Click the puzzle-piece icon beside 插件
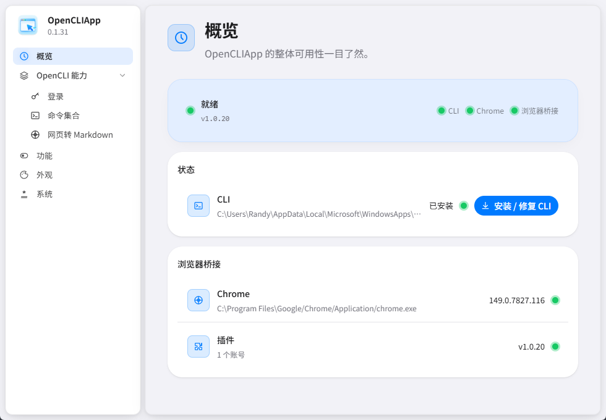This screenshot has height=420, width=606. tap(198, 346)
